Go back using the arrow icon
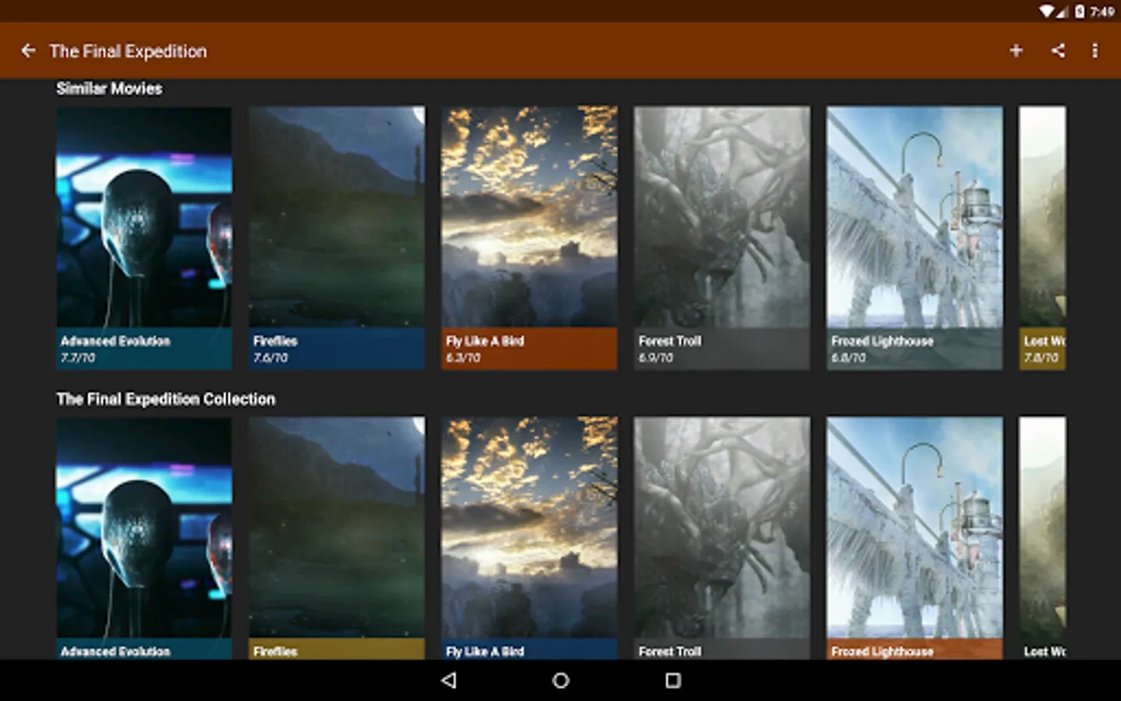 click(29, 51)
